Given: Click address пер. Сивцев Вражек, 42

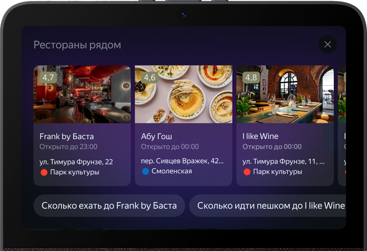Looking at the screenshot, I should tap(182, 162).
